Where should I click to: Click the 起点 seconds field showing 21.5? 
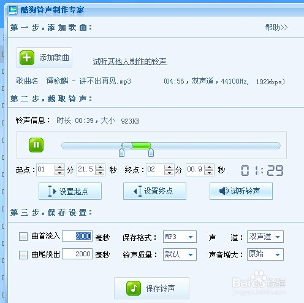(86, 170)
